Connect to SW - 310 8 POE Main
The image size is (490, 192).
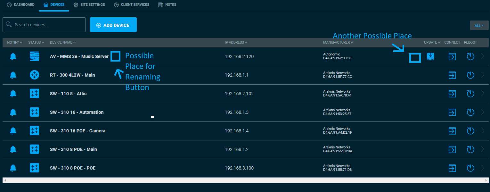pyautogui.click(x=452, y=150)
